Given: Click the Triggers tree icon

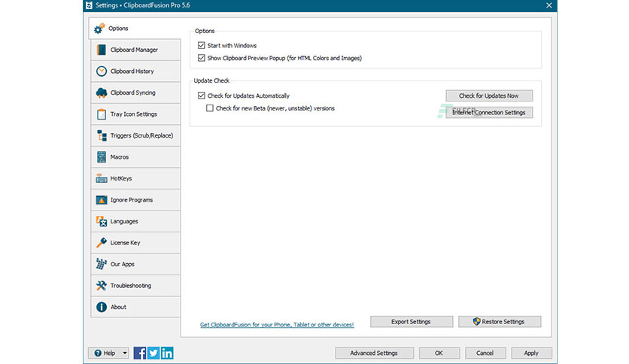Looking at the screenshot, I should 102,135.
